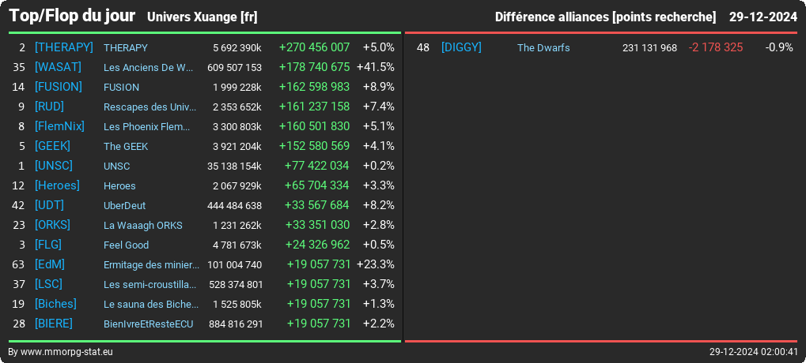Image resolution: width=806 pixels, height=363 pixels.
Task: Click the gain value +161 237 158
Action: point(314,107)
